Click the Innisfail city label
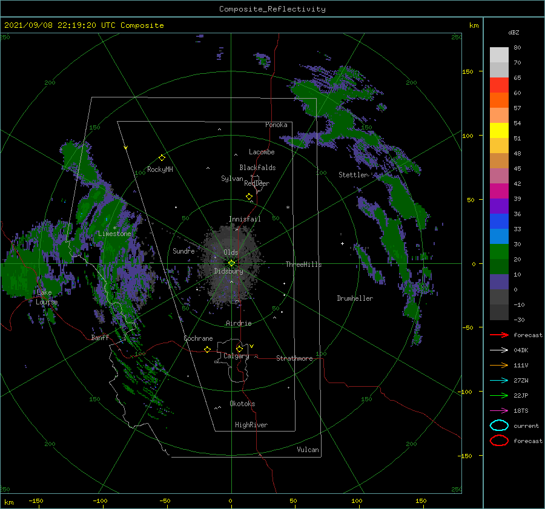Image resolution: width=545 pixels, height=509 pixels. [245, 219]
